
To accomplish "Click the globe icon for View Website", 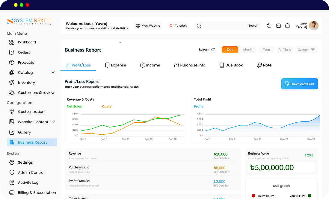I will tap(138, 25).
